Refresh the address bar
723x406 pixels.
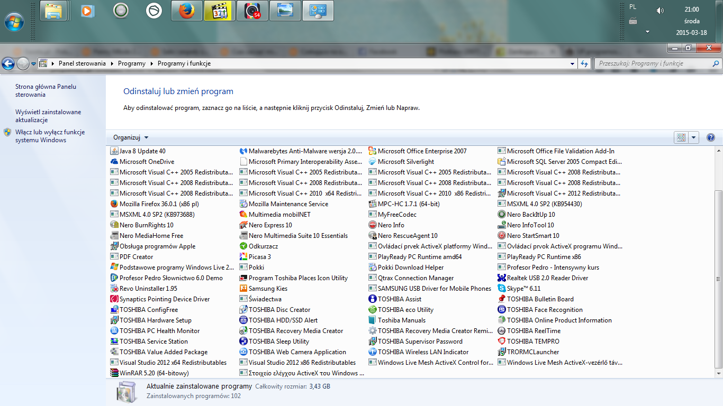(x=584, y=63)
